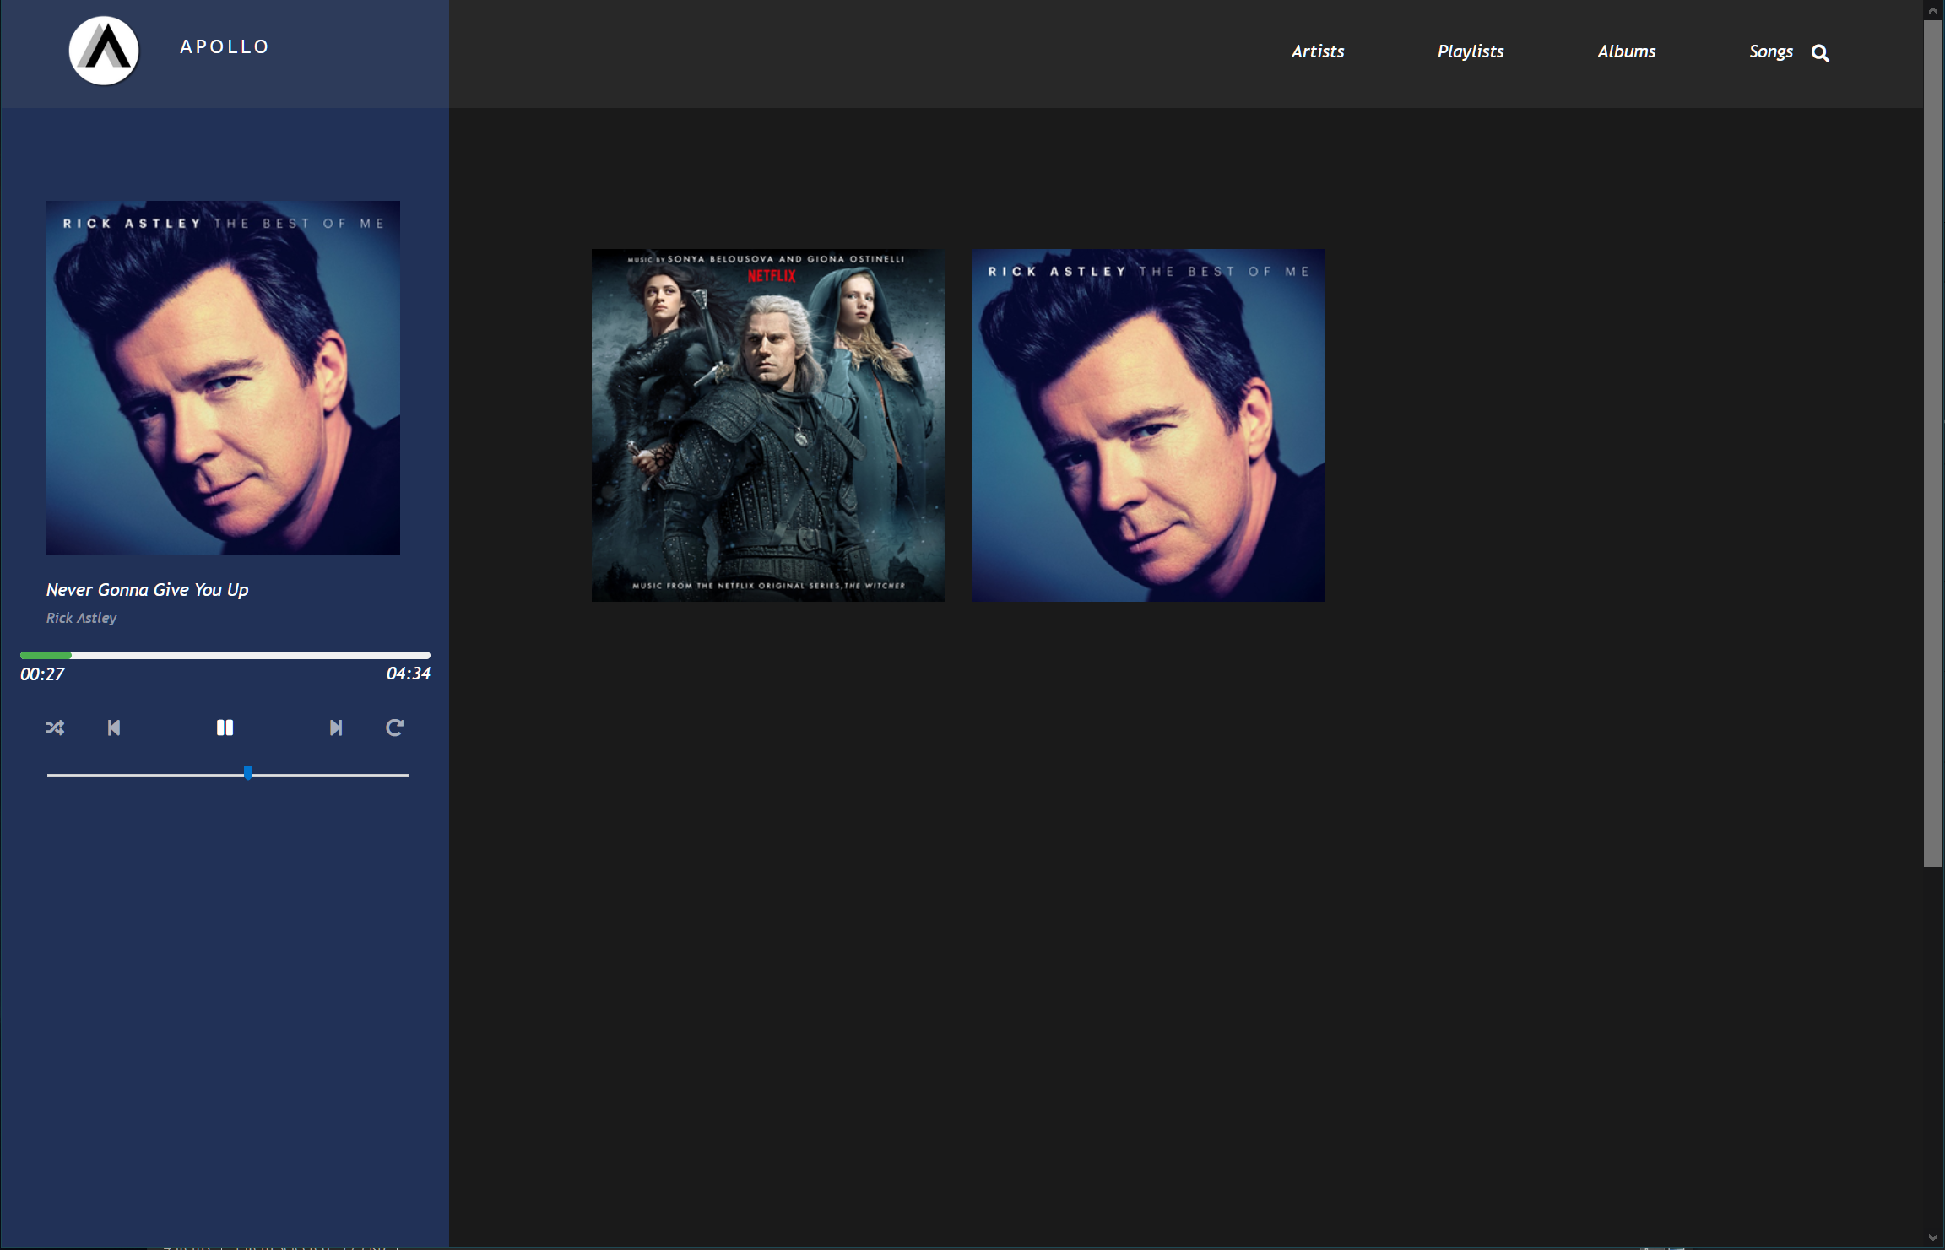Go to the Playlists section
This screenshot has width=1945, height=1250.
click(1470, 51)
